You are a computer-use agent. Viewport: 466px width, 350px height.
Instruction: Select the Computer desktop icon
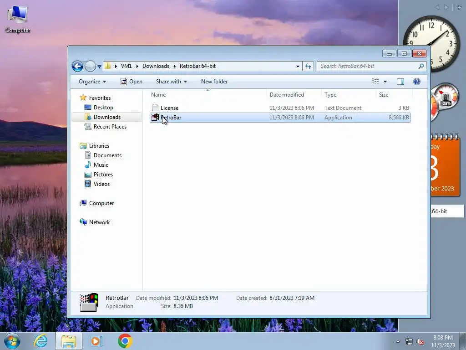[x=18, y=19]
